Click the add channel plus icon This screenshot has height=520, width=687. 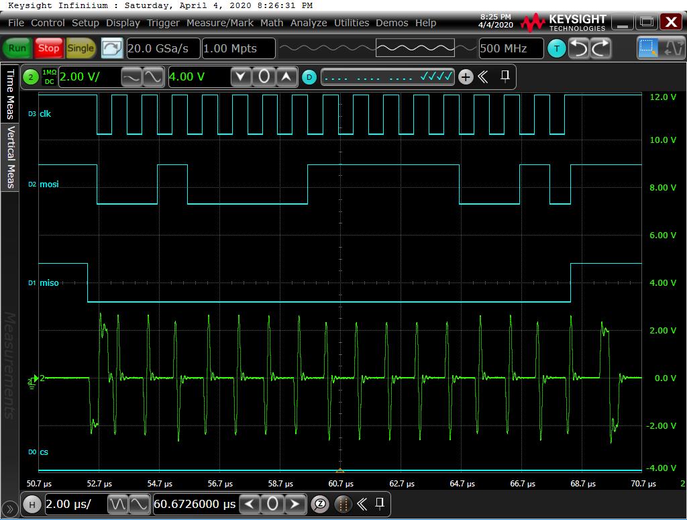coord(466,77)
